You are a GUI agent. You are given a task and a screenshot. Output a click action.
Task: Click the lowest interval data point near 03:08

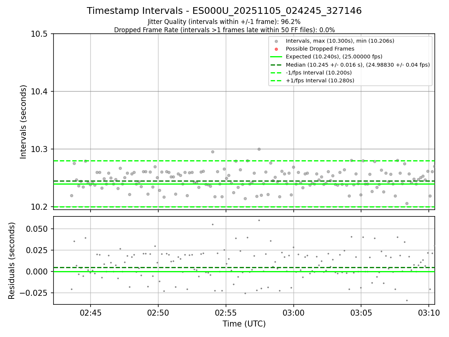tap(407, 203)
